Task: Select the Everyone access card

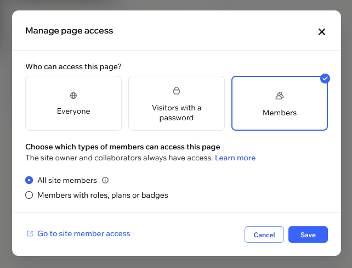Action: 73,103
